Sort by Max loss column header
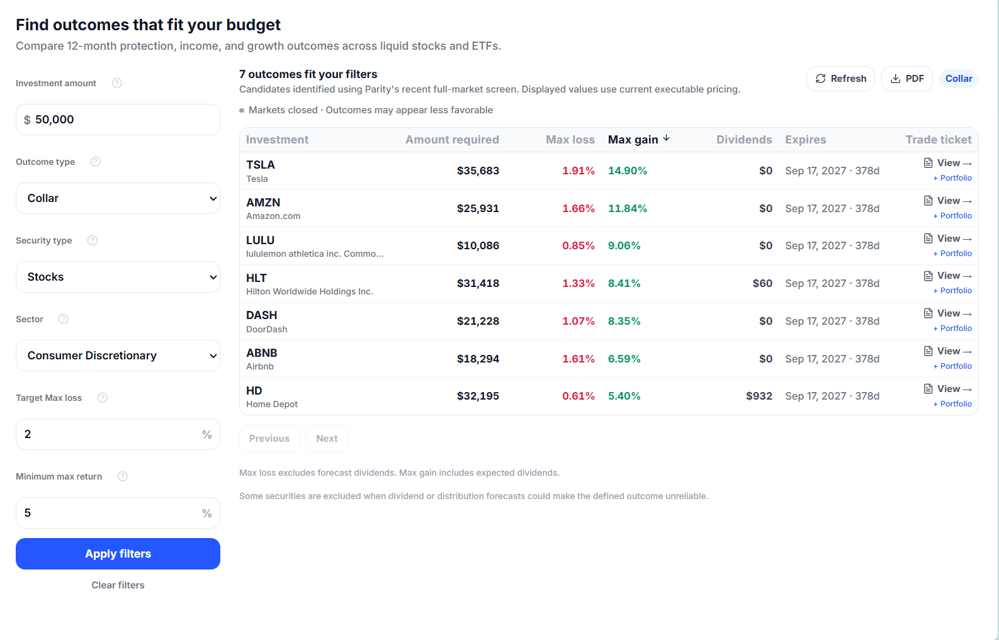The image size is (999, 640). pyautogui.click(x=570, y=140)
